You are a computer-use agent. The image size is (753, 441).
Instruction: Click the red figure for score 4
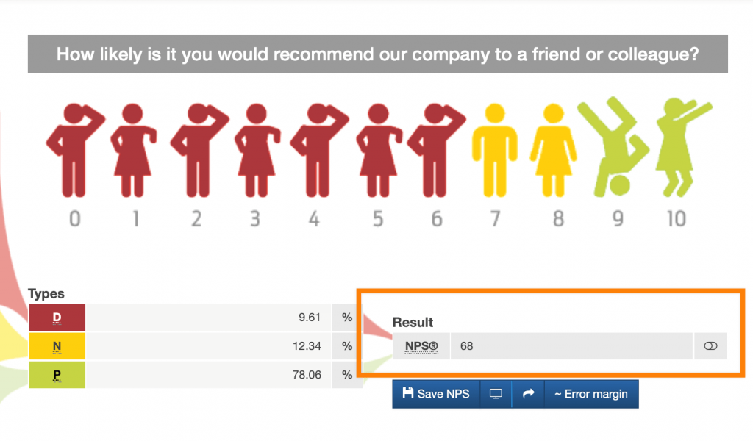click(318, 150)
